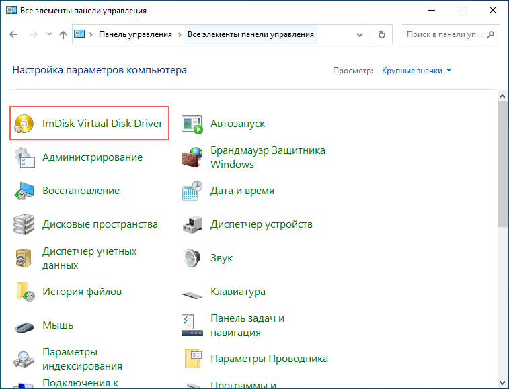The width and height of the screenshot is (509, 389).
Task: Expand the chevron after Панель управления breadcrumb
Action: [x=180, y=34]
